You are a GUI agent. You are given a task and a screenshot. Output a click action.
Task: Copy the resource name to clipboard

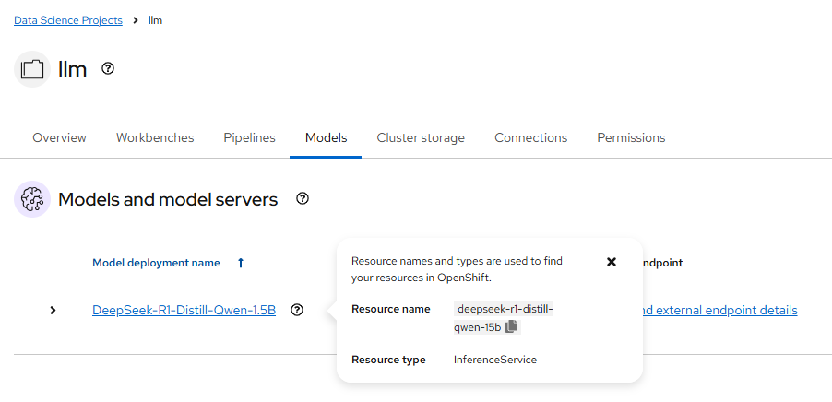coord(511,327)
